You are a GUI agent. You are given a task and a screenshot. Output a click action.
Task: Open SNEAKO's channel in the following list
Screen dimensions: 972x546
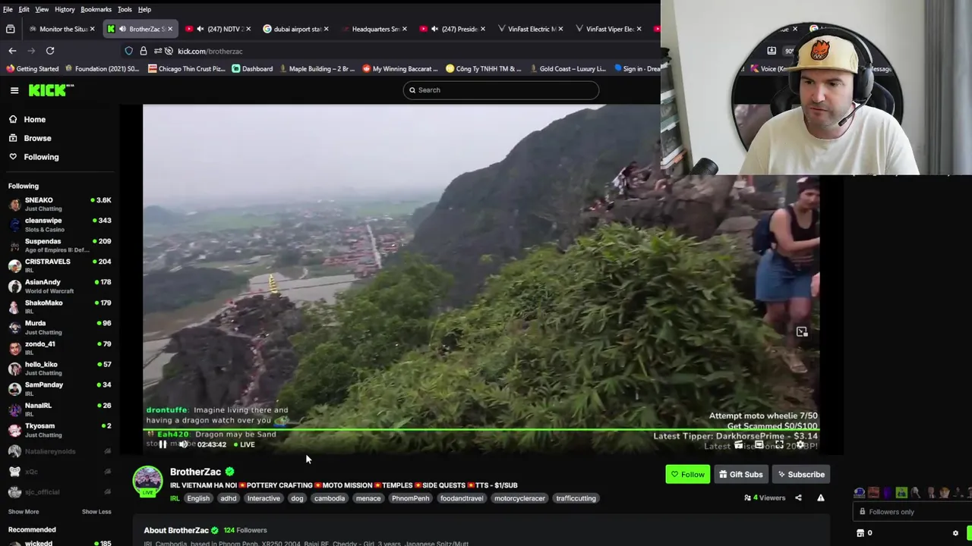pyautogui.click(x=59, y=204)
